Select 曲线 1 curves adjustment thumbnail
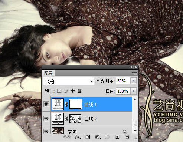Image resolution: width=183 pixels, height=142 pixels. [58, 104]
